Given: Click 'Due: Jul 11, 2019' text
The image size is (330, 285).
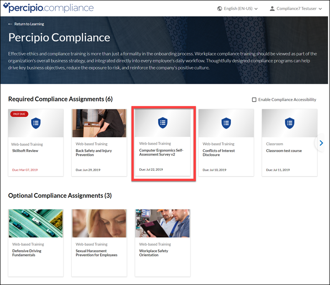Looking at the screenshot, I should click(278, 170).
